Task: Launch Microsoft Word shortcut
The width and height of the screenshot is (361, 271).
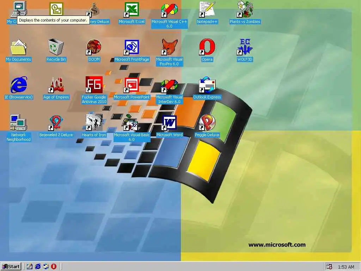Action: click(x=170, y=122)
